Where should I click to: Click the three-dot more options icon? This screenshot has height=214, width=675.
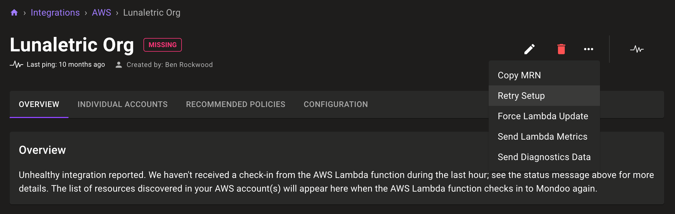588,49
